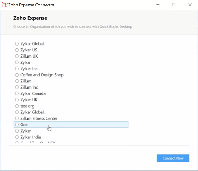Select the topmost Zylkar Global. radio option

[x=17, y=44]
